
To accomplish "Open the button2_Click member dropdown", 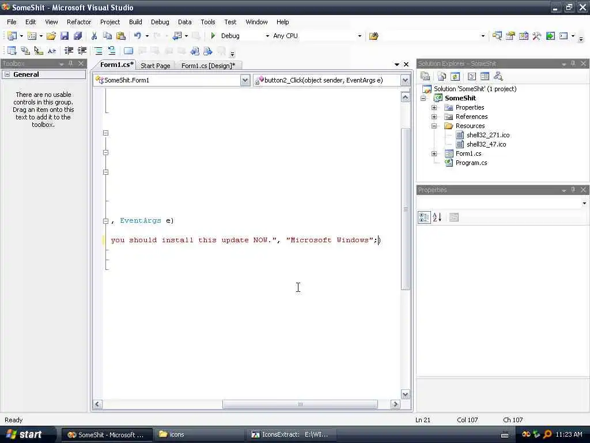I will click(x=405, y=80).
